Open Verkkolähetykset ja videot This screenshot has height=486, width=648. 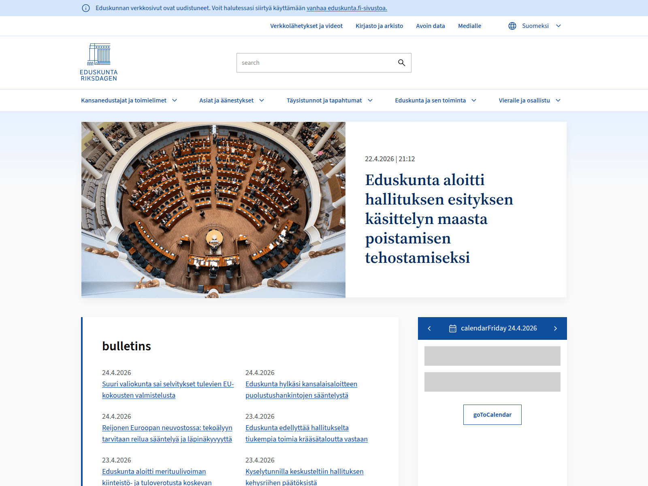pos(306,26)
